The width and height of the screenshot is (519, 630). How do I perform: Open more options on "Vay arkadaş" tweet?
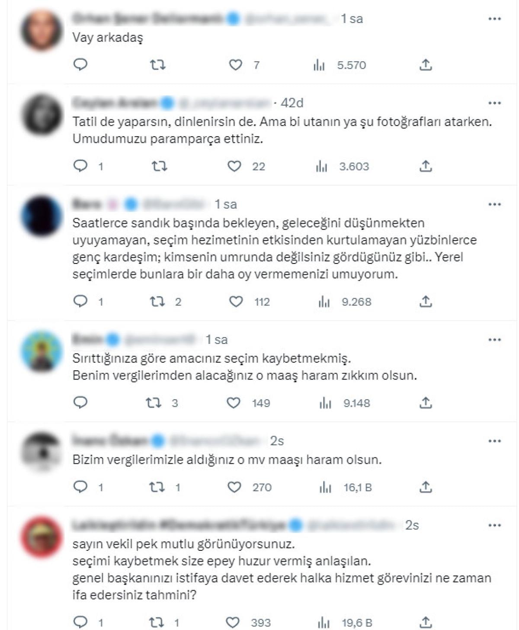coord(494,19)
